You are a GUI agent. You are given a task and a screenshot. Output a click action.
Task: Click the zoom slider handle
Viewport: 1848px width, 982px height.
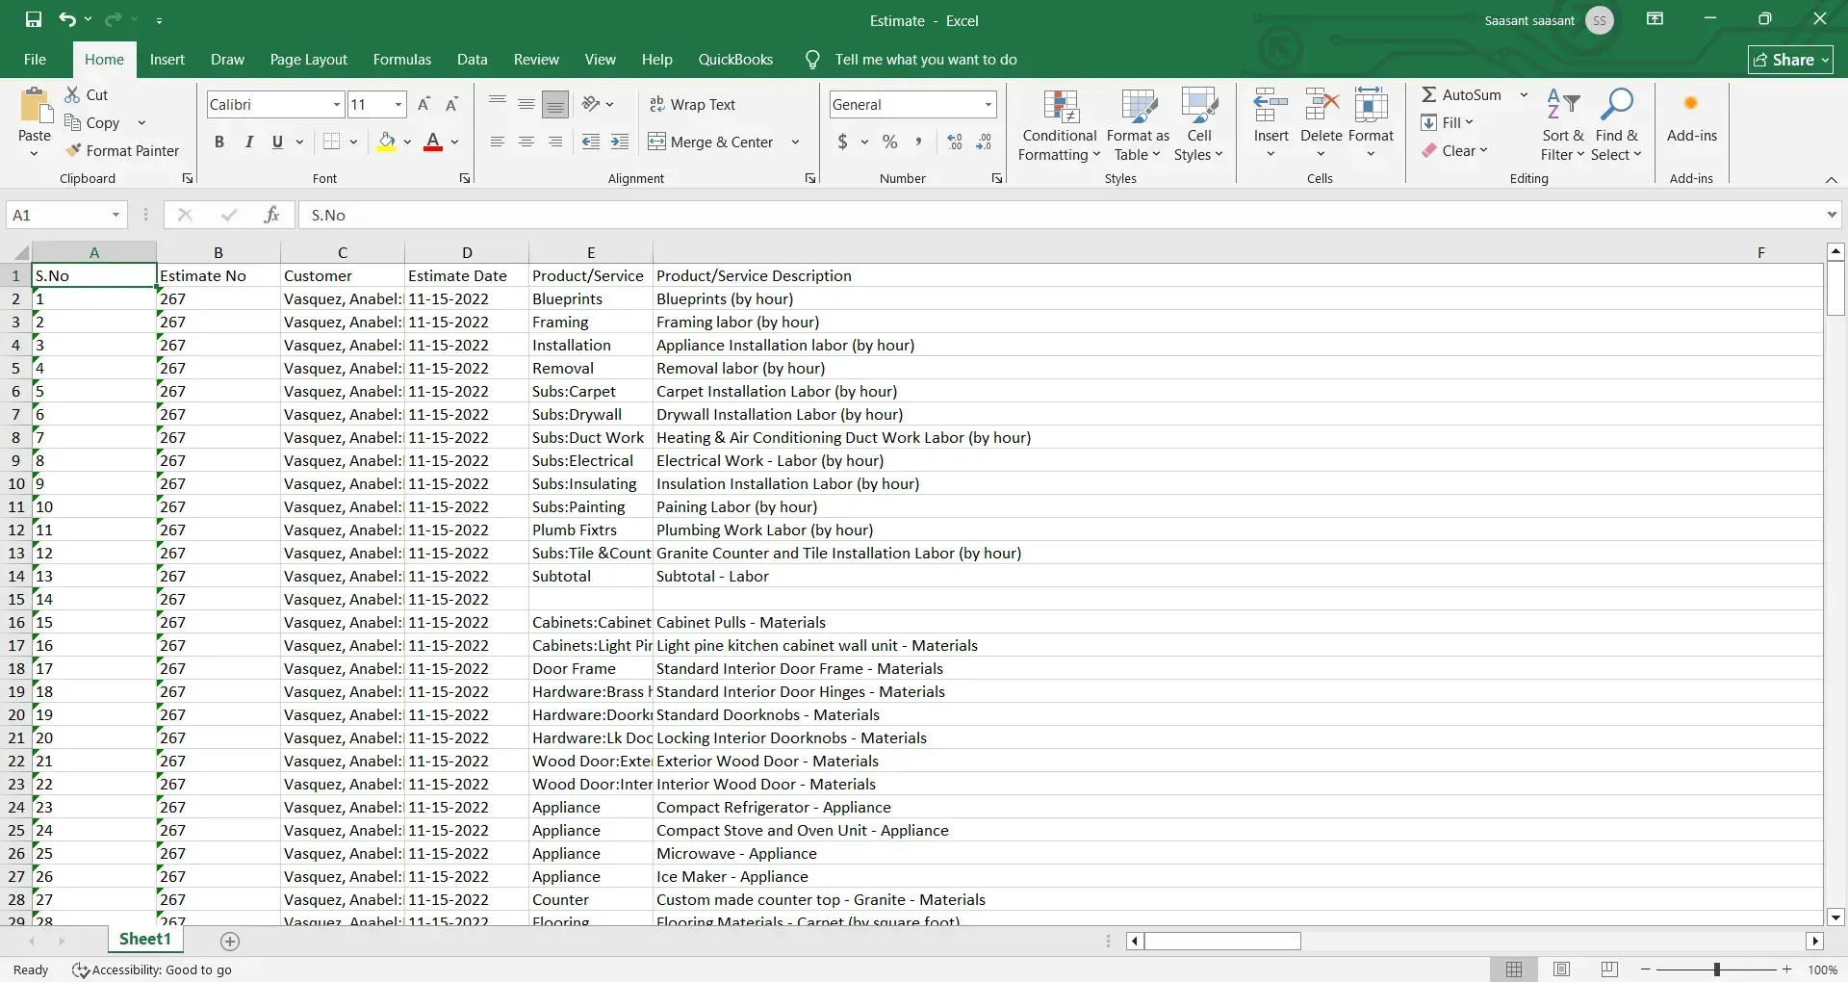(x=1716, y=969)
